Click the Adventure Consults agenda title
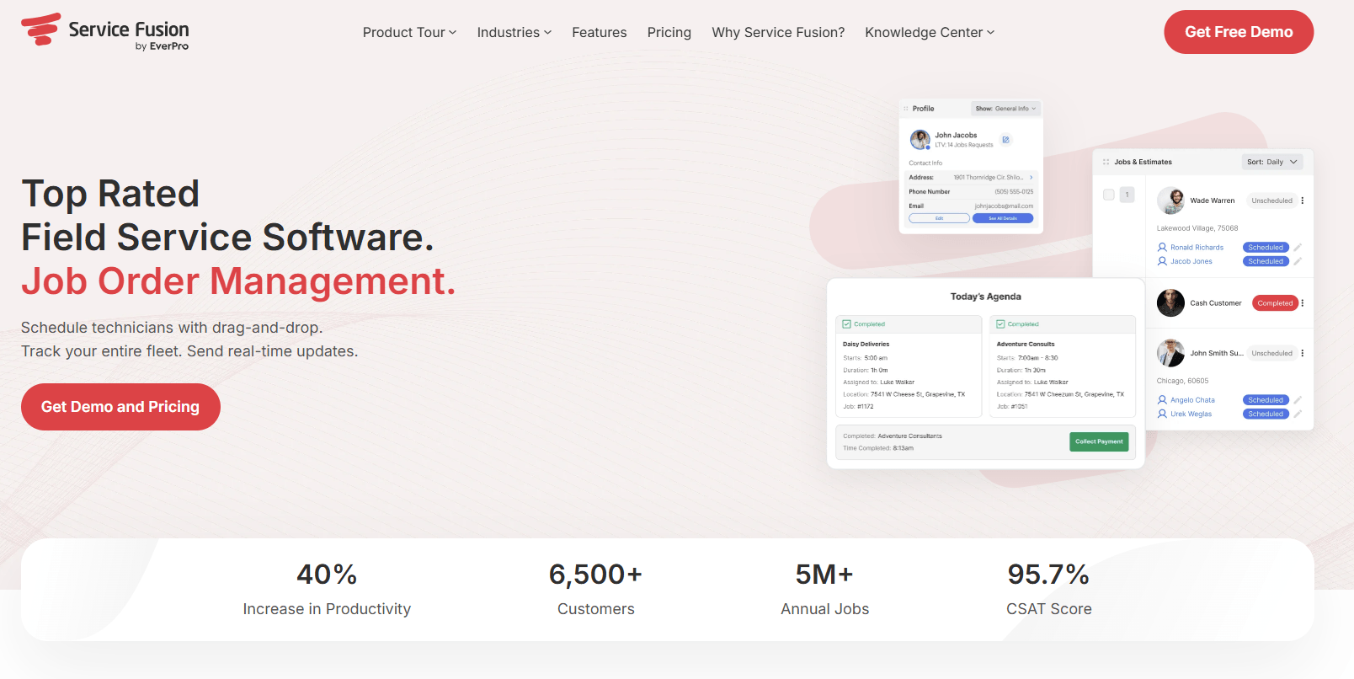The width and height of the screenshot is (1354, 679). (1026, 345)
